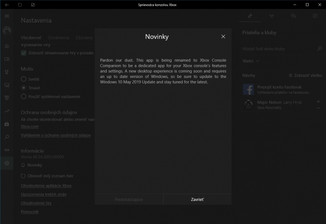Open Settings gear icon in sidebar
This screenshot has height=224, width=326.
point(7,163)
